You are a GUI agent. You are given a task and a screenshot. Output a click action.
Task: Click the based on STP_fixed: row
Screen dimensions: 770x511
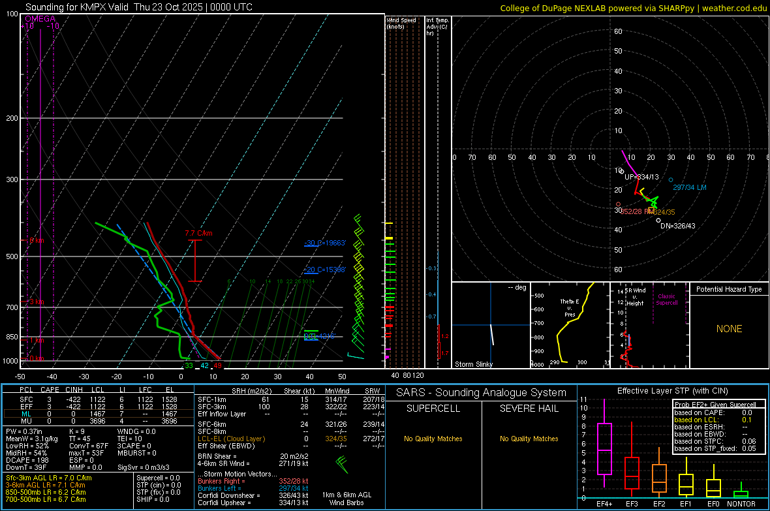715,448
